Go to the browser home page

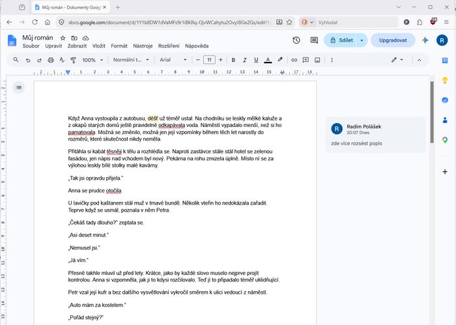48,22
